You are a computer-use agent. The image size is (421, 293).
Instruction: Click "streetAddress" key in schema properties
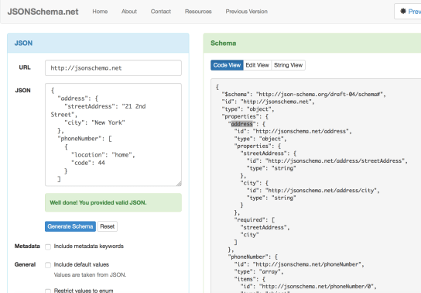(x=265, y=153)
